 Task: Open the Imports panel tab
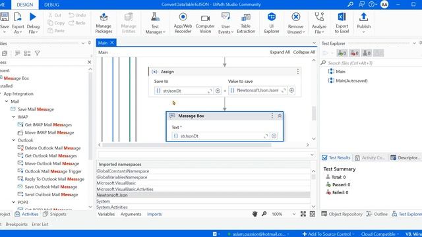pos(154,214)
